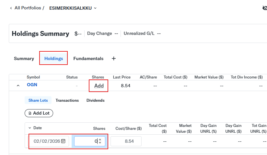The height and width of the screenshot is (155, 267).
Task: Select the Share Lots sub-tab
Action: [x=38, y=100]
